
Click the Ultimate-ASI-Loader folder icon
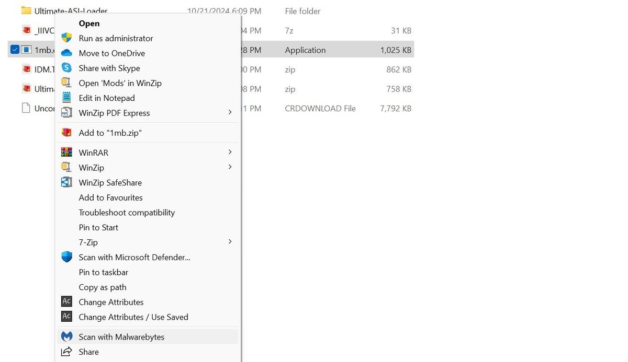26,10
